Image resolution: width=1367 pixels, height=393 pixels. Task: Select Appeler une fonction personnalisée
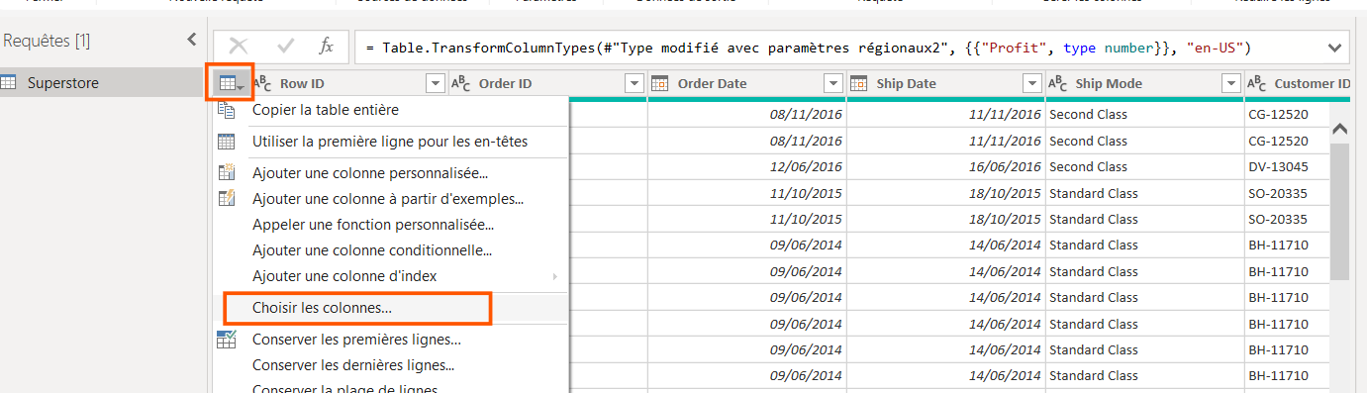point(391,225)
